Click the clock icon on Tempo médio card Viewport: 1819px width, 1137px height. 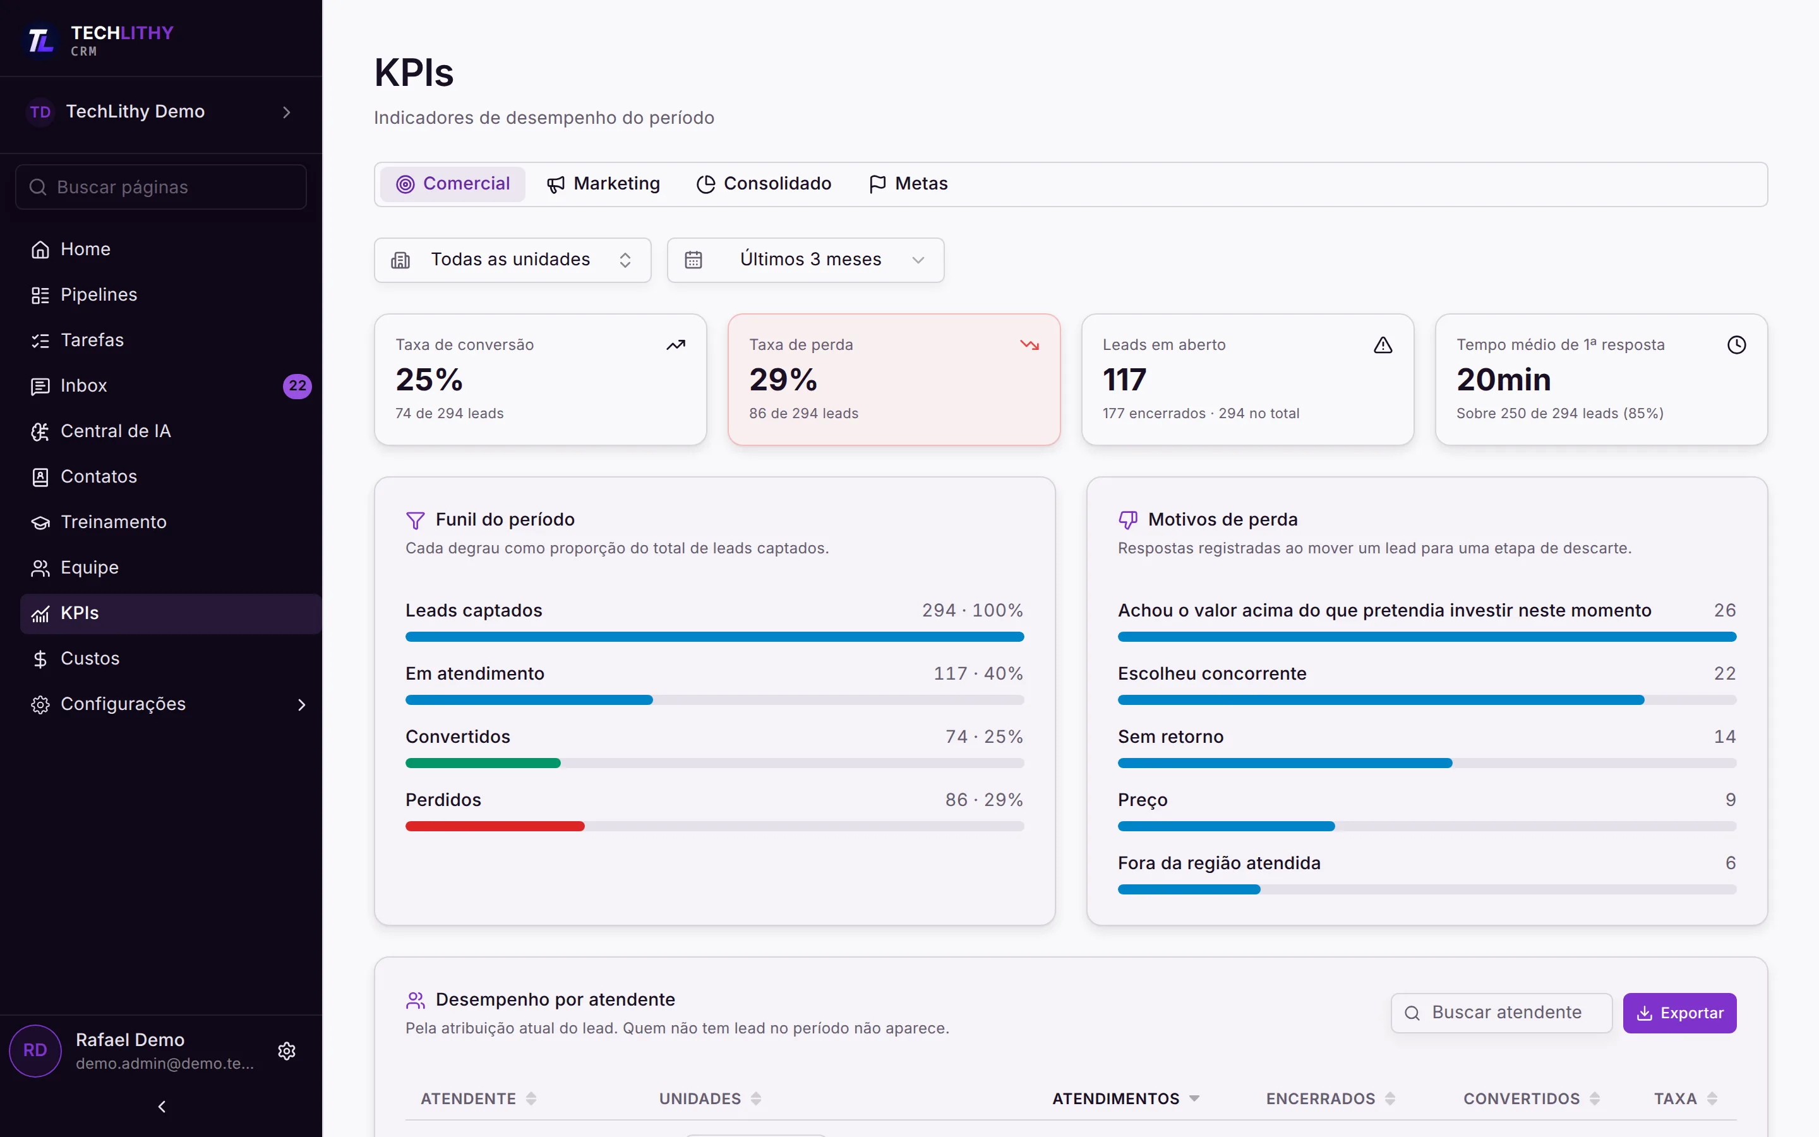1736,345
